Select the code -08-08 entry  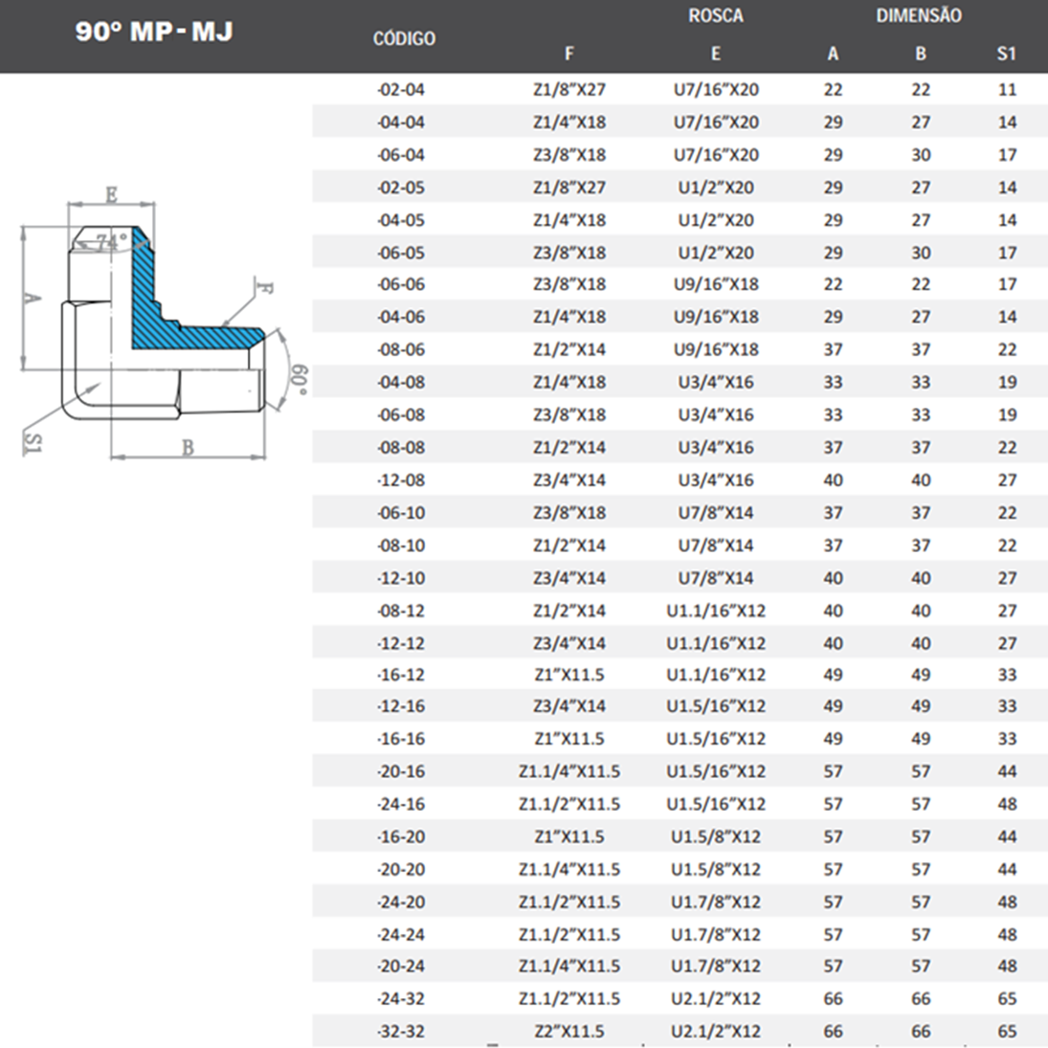pos(401,447)
